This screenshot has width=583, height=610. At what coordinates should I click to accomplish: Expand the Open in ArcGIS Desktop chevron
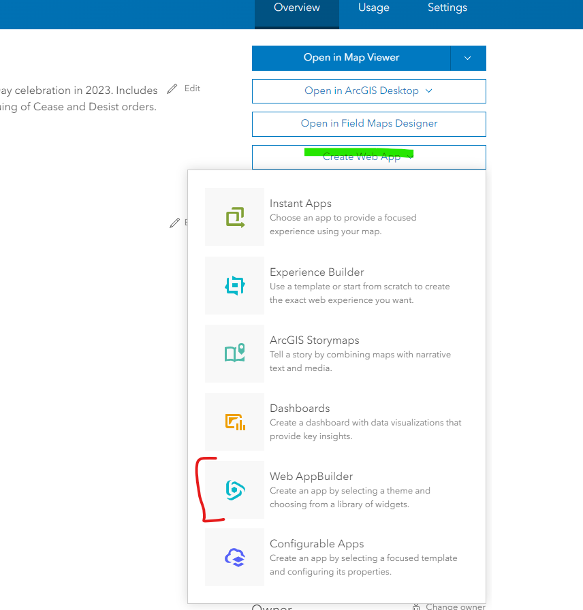428,91
